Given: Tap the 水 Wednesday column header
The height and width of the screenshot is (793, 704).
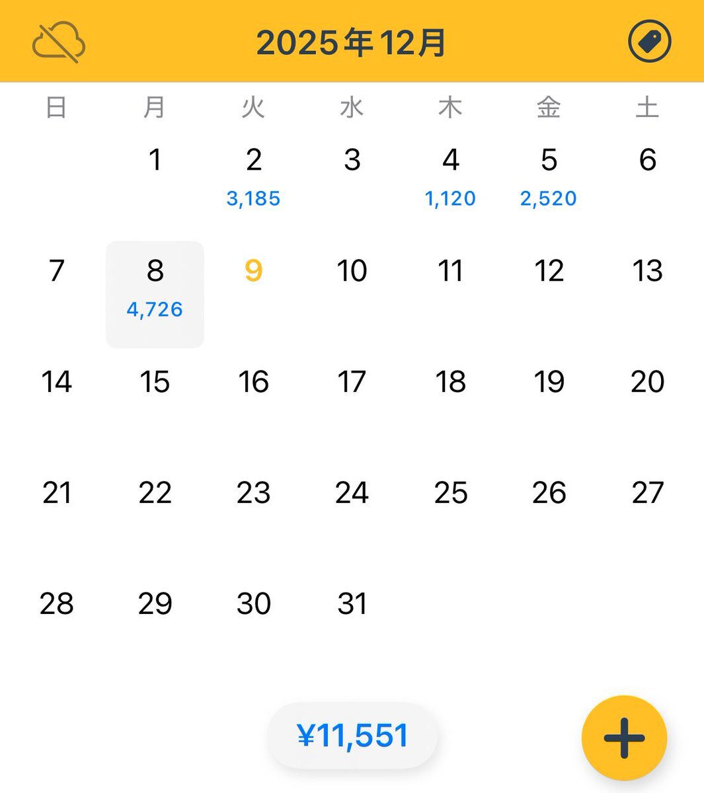Looking at the screenshot, I should [352, 107].
